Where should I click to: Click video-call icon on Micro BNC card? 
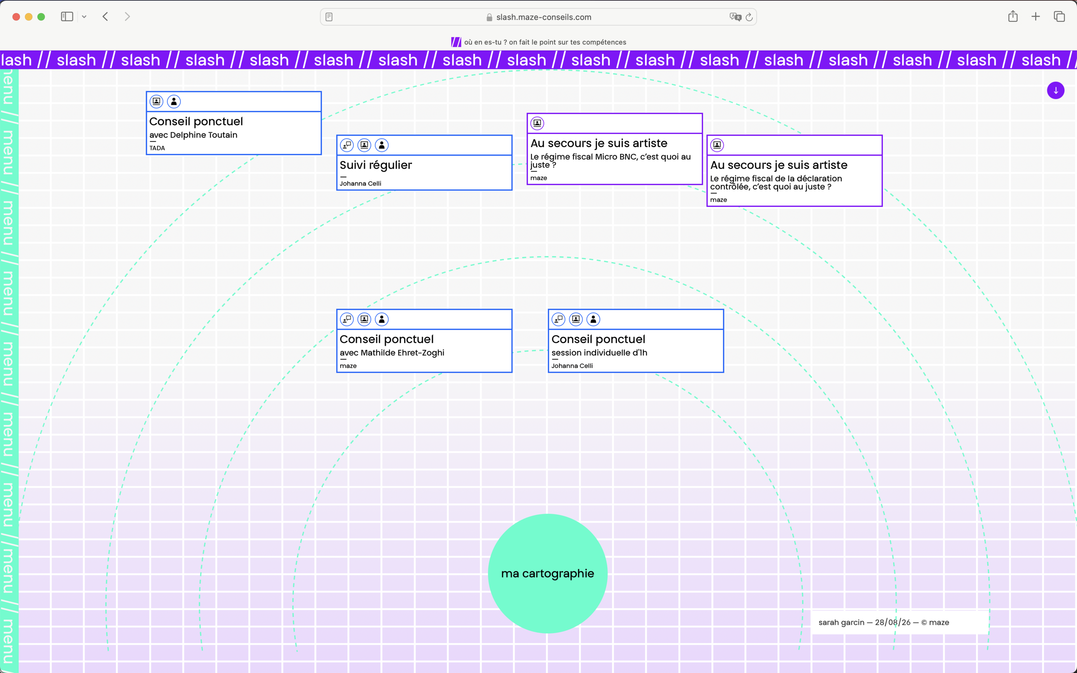[x=537, y=123]
